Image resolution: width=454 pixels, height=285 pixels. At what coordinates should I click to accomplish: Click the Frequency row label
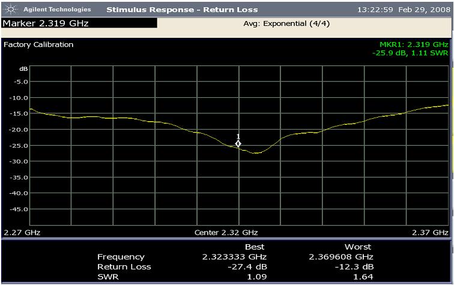pyautogui.click(x=121, y=257)
